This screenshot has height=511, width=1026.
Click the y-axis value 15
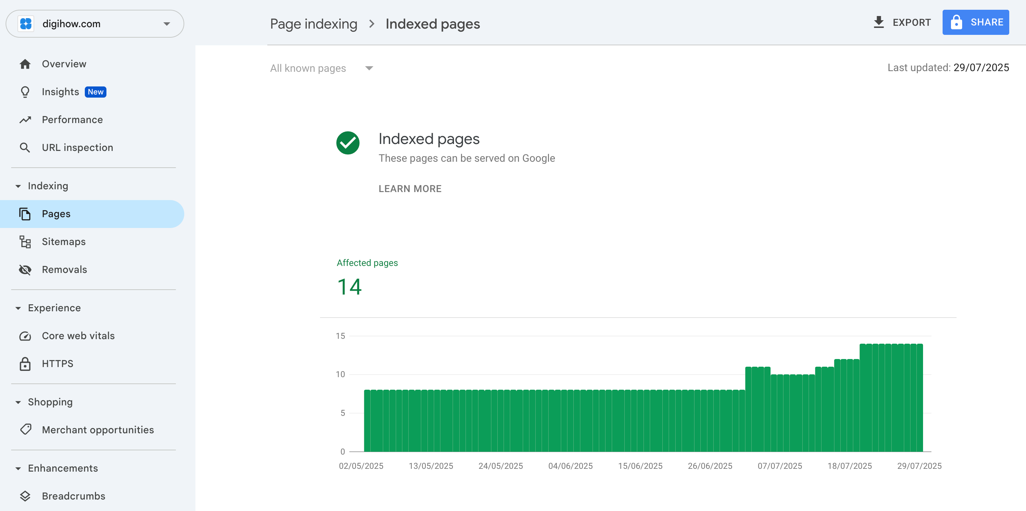pos(340,336)
